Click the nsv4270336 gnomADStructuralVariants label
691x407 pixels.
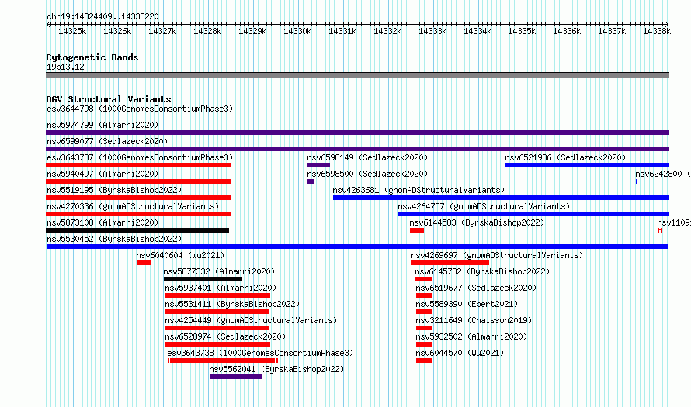coord(133,206)
